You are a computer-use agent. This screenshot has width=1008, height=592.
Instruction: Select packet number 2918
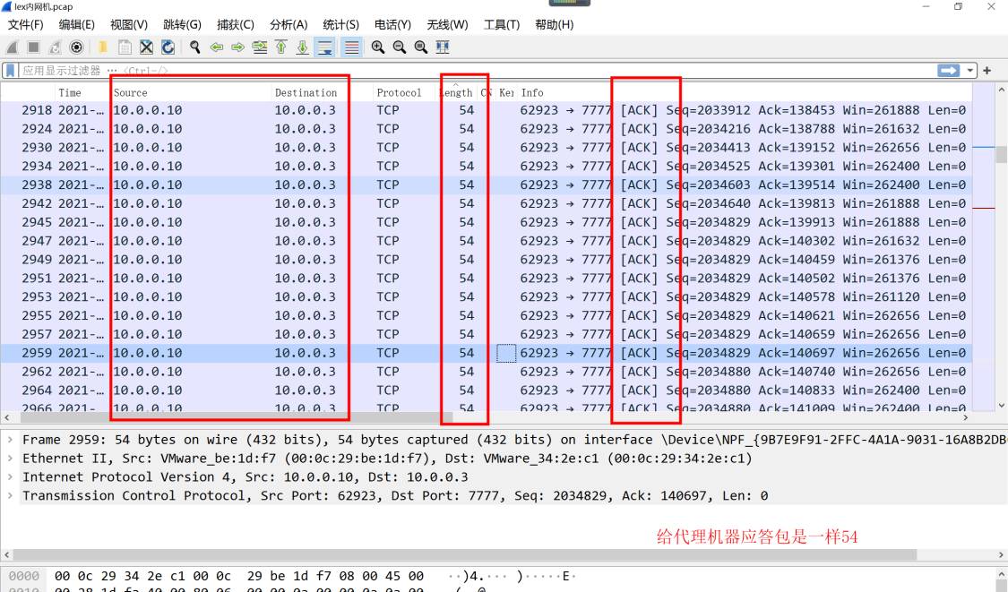(486, 110)
